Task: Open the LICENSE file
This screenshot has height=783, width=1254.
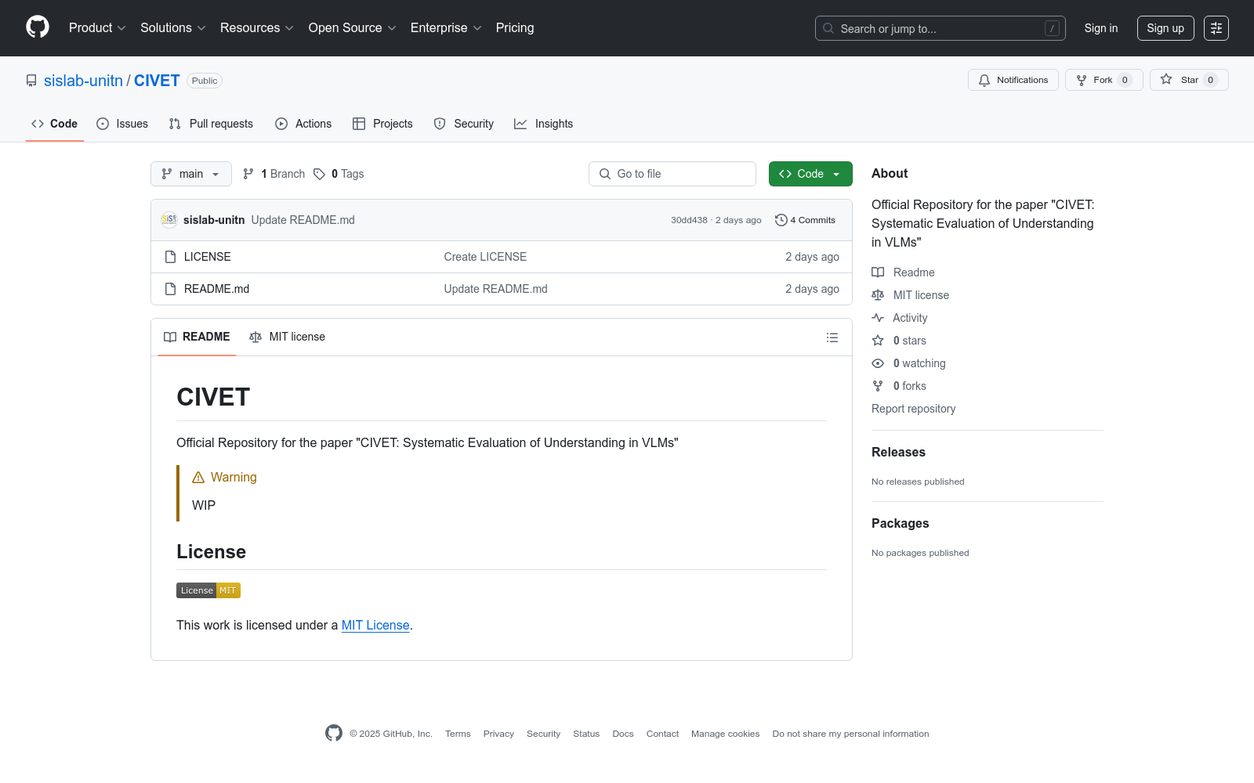Action: [x=207, y=257]
